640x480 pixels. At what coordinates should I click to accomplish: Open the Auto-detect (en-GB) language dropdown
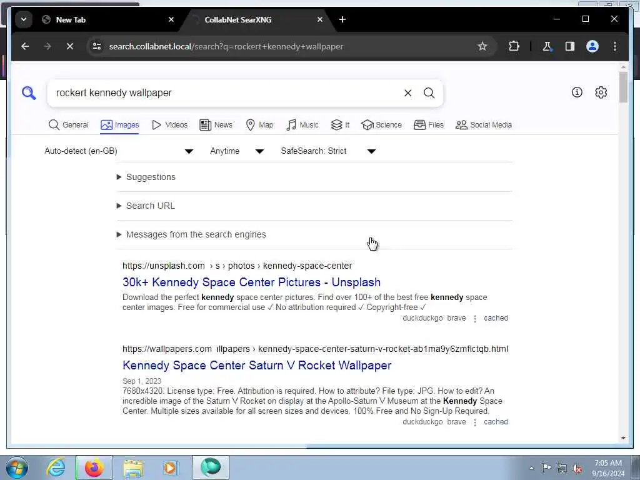pyautogui.click(x=118, y=151)
